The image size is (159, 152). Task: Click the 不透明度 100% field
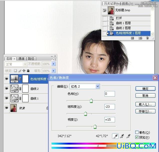click(x=46, y=64)
